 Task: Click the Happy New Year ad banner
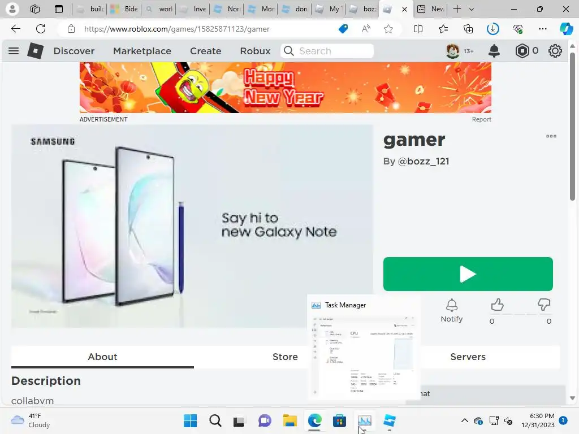coord(286,88)
